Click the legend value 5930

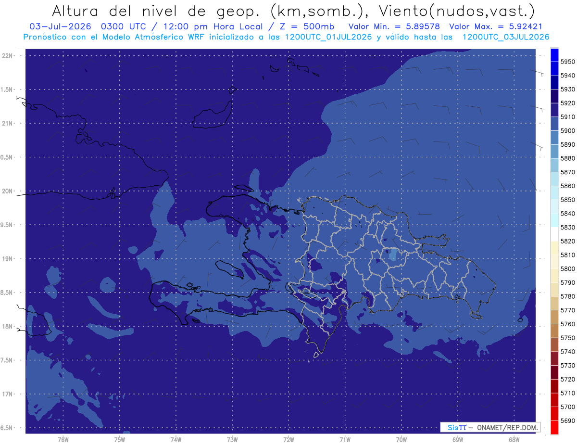tap(567, 89)
